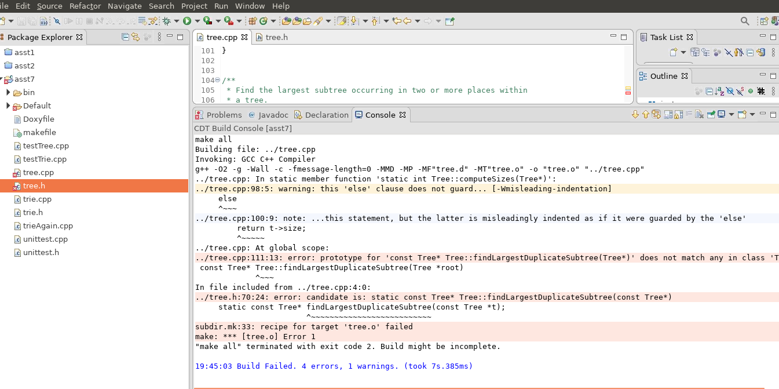779x389 pixels.
Task: Collapse all in Task List toolbar
Action: [x=750, y=52]
